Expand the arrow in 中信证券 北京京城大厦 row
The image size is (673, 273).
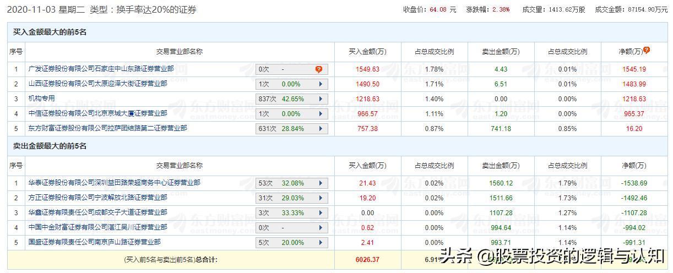click(x=321, y=114)
